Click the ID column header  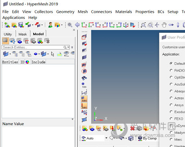pyautogui.click(x=22, y=62)
